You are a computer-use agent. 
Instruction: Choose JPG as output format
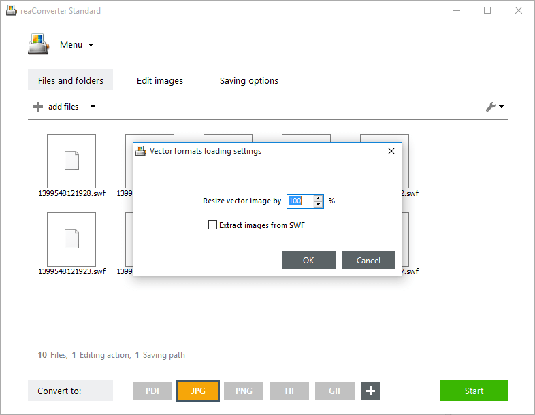click(198, 391)
